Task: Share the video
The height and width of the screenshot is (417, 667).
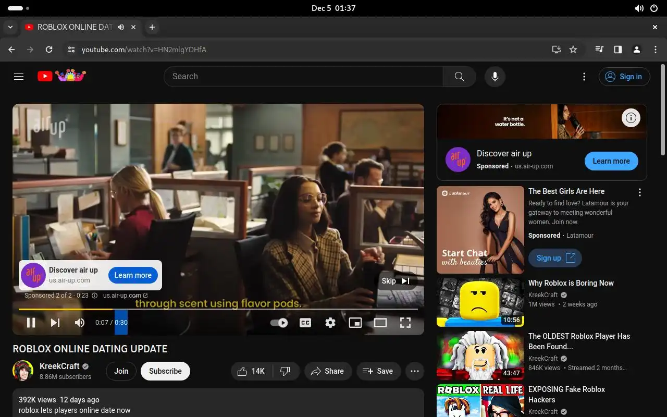Action: pos(328,371)
